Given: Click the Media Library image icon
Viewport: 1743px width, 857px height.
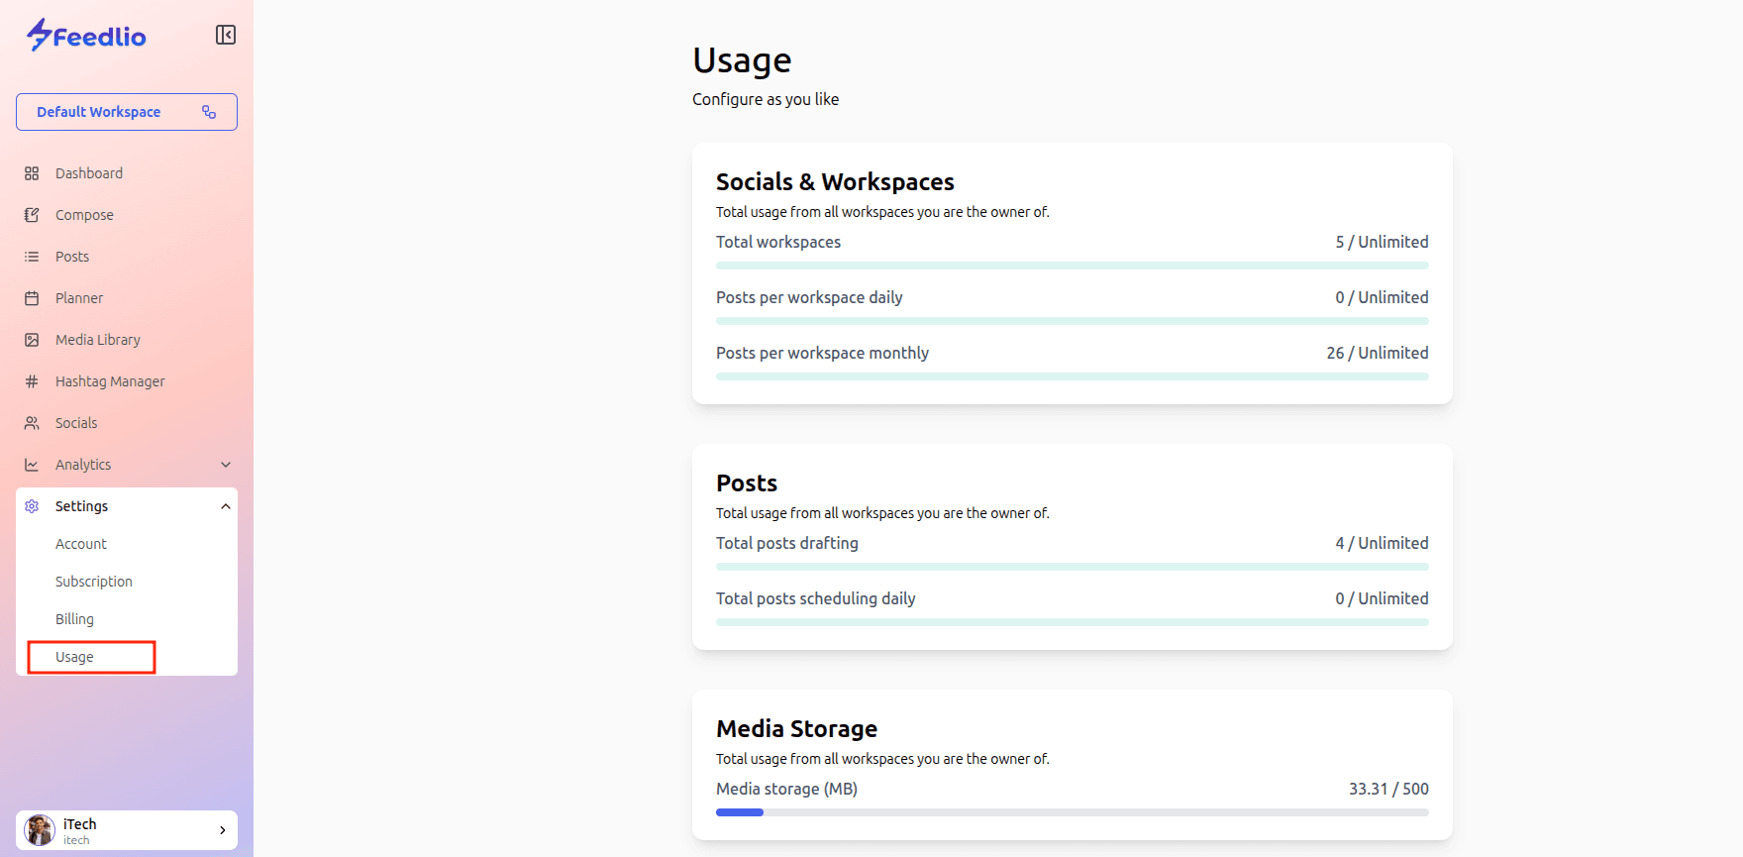Looking at the screenshot, I should 32,340.
